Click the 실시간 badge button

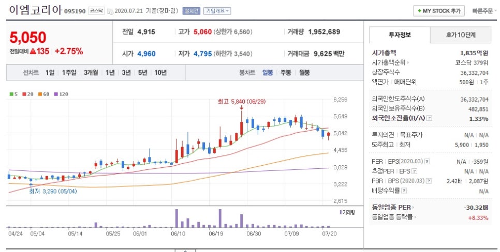pyautogui.click(x=191, y=11)
